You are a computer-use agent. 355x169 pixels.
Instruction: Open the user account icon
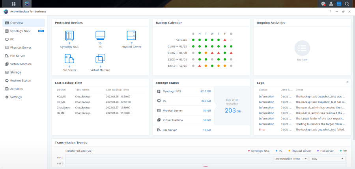tap(331, 4)
